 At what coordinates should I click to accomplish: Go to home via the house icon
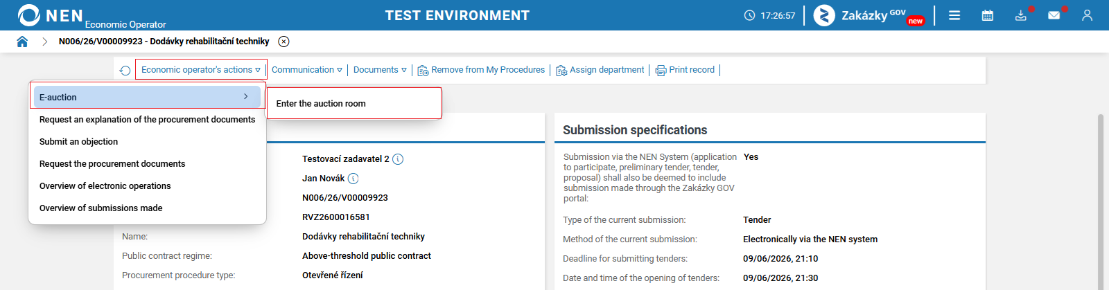point(22,42)
